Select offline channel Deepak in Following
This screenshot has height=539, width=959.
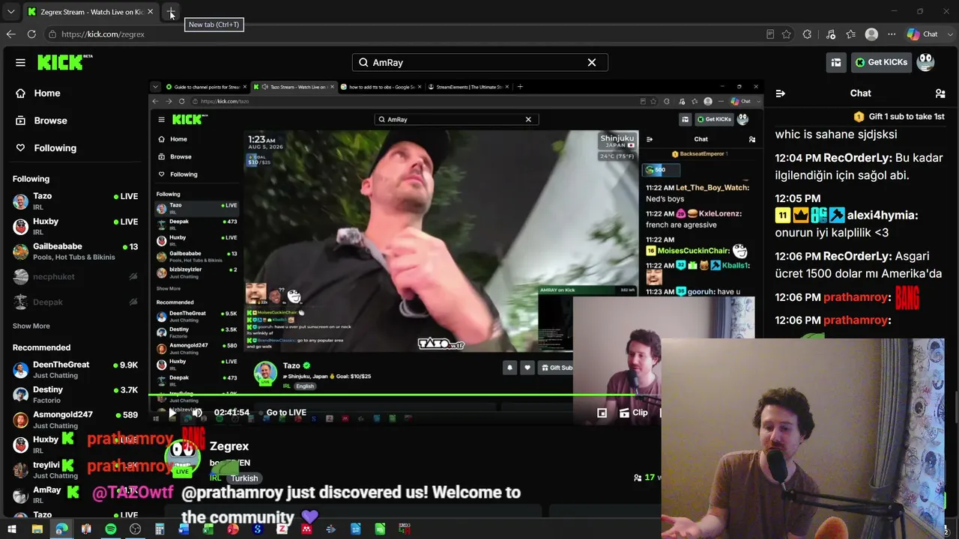[75, 302]
